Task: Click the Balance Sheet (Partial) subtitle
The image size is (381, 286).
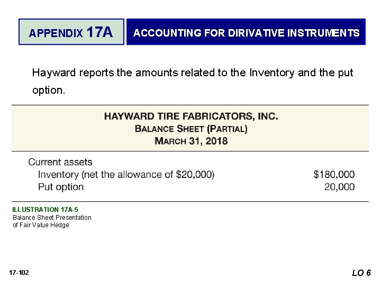Action: pos(190,129)
